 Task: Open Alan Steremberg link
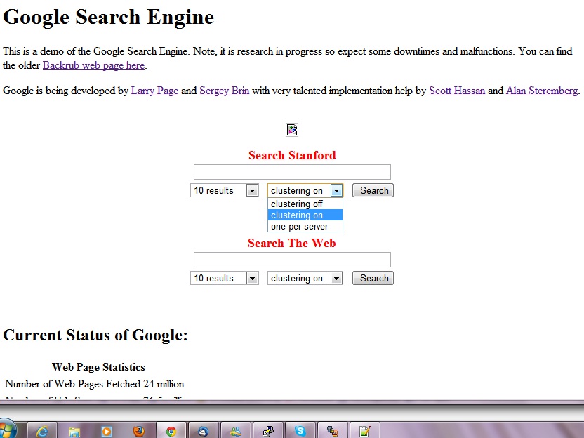(542, 91)
